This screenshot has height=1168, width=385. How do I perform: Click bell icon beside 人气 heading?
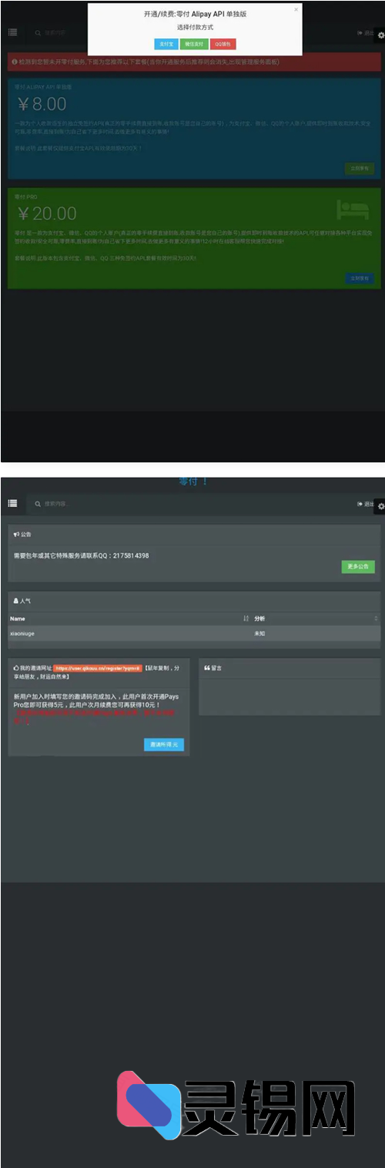coord(16,600)
